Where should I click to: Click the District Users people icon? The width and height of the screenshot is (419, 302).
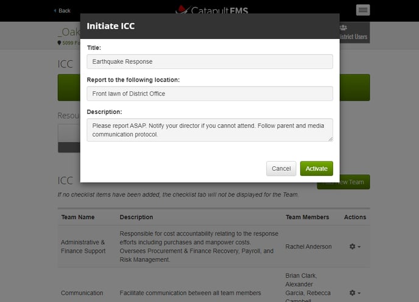pyautogui.click(x=343, y=27)
